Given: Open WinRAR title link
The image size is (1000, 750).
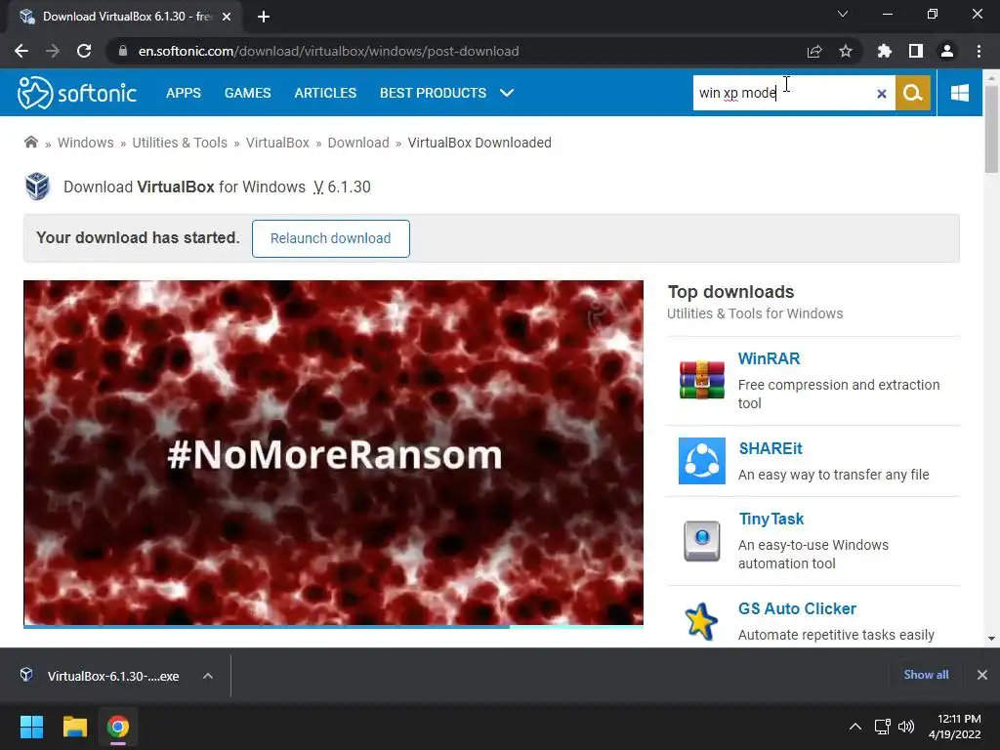Looking at the screenshot, I should point(769,358).
